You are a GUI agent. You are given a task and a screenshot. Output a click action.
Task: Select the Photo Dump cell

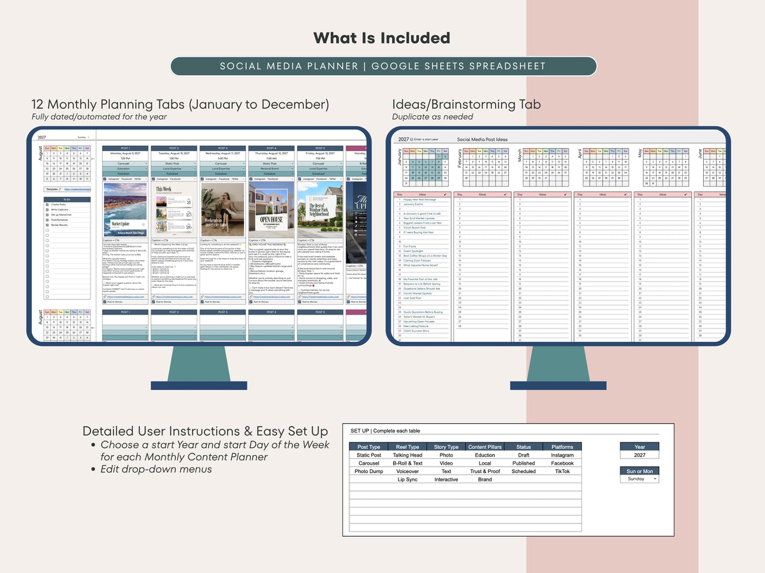(368, 471)
